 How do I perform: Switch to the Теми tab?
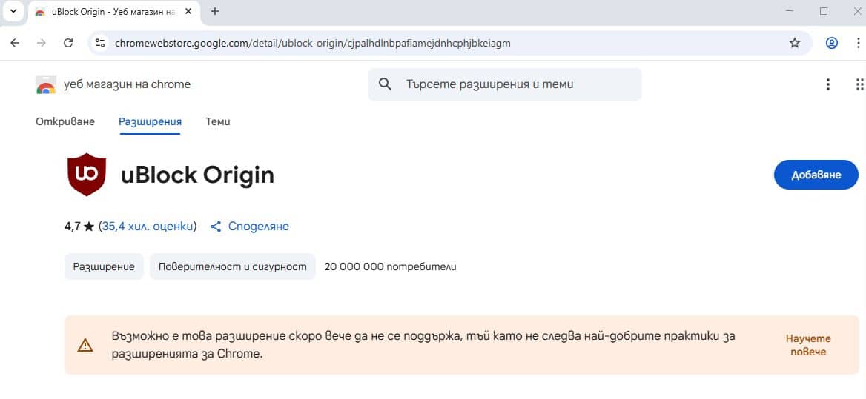click(x=217, y=122)
